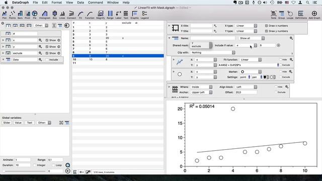Select the Points command icon
This screenshot has width=322, height=181.
(12, 15)
